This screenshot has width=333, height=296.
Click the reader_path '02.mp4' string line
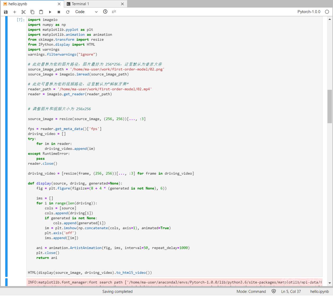pyautogui.click(x=90, y=89)
